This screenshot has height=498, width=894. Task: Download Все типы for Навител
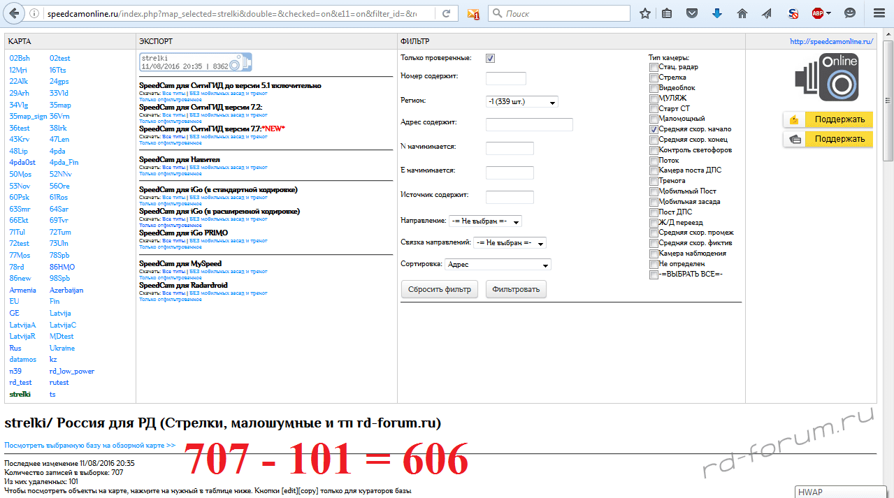pyautogui.click(x=174, y=168)
